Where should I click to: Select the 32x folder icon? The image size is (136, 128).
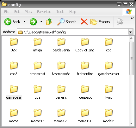[14, 42]
